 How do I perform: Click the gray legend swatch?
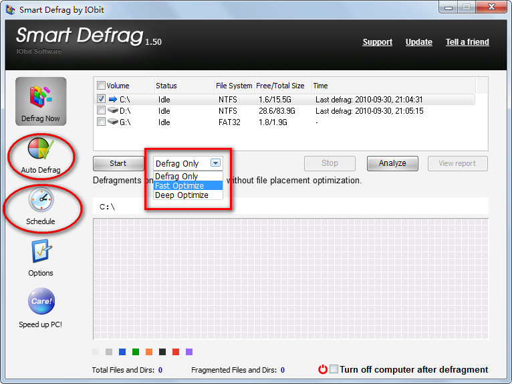[109, 352]
